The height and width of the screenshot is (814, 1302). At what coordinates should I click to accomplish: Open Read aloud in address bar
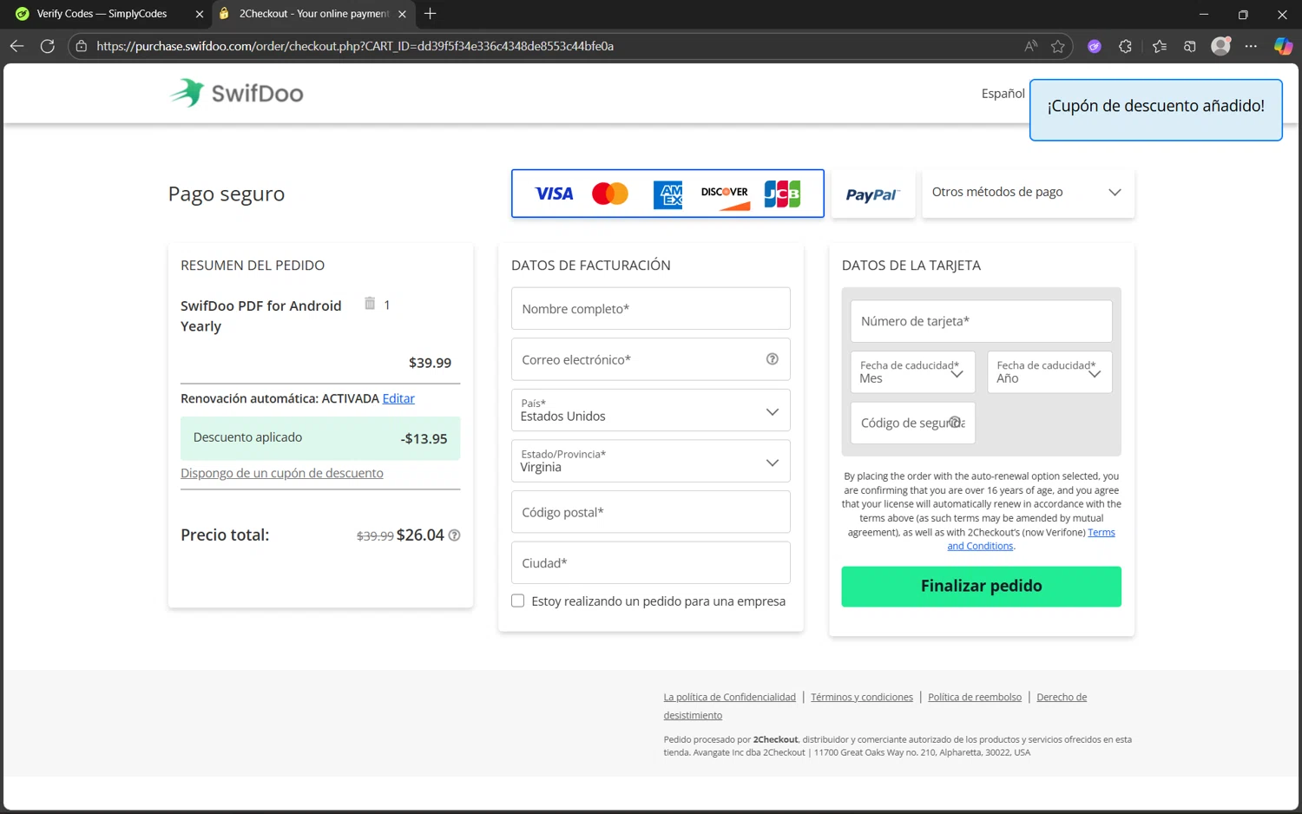pyautogui.click(x=1030, y=46)
